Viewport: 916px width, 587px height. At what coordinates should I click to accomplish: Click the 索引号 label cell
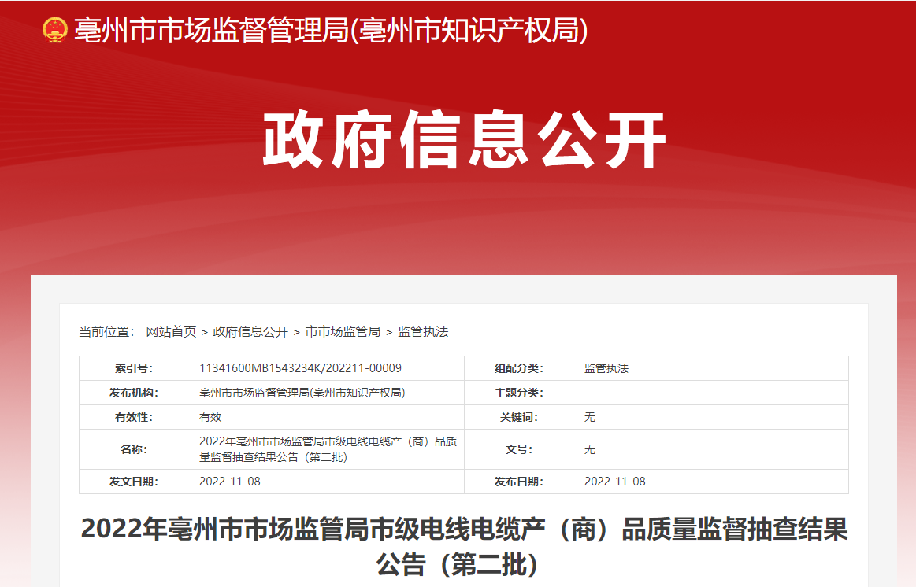[x=136, y=368]
